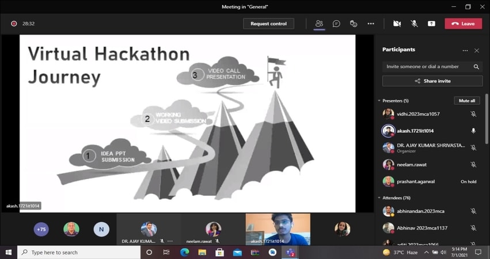
Task: Toggle the Show participants button
Action: (x=318, y=24)
